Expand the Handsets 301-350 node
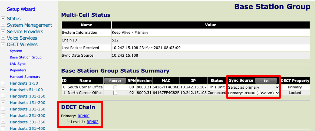This screenshot has height=131, width=315. (3, 122)
